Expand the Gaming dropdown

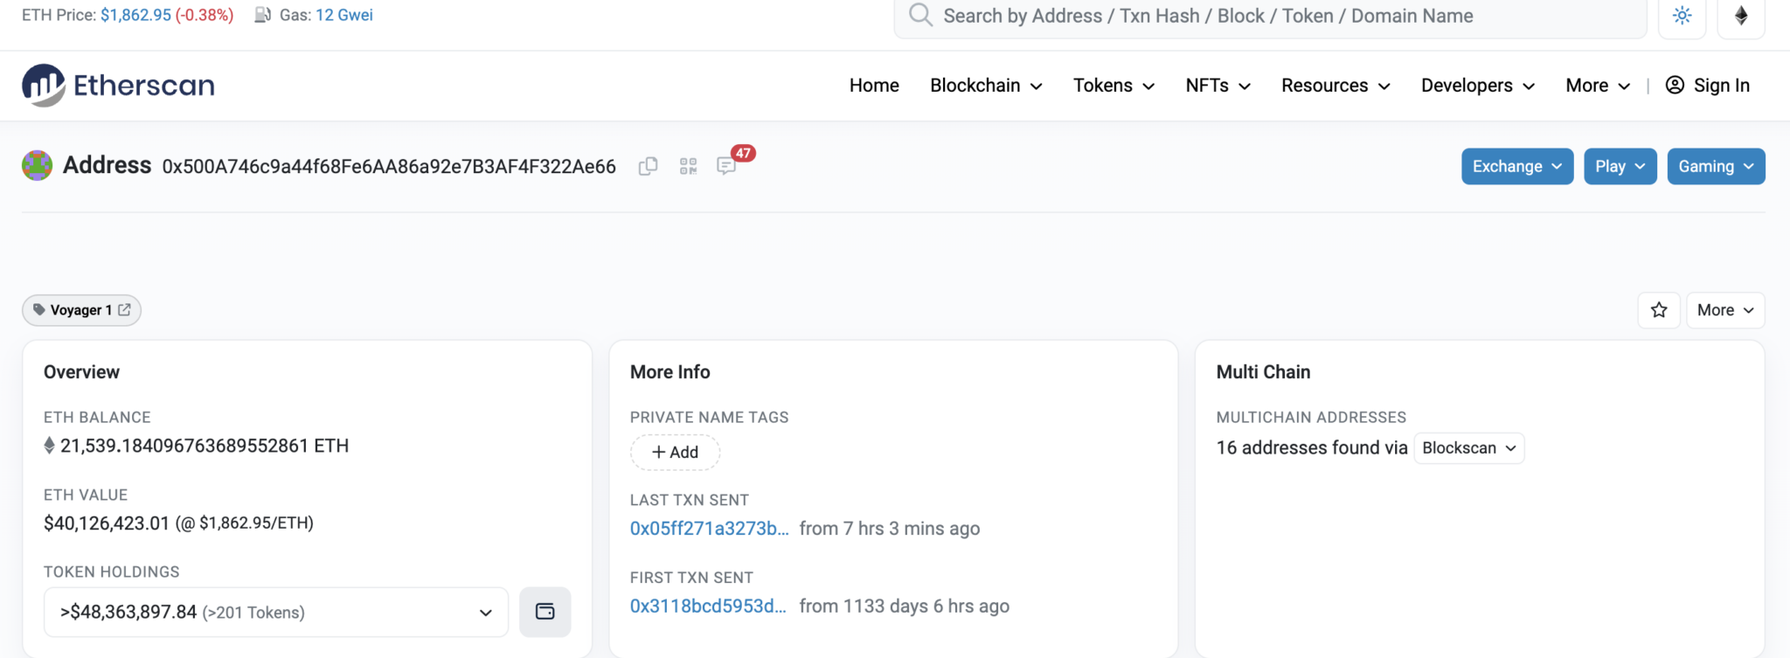tap(1716, 166)
